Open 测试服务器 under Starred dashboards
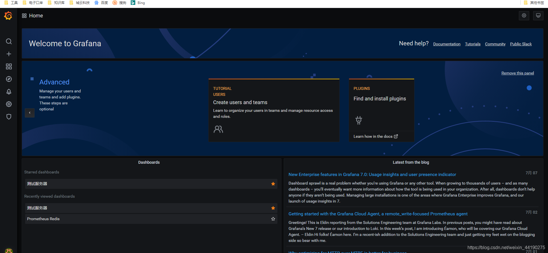The image size is (548, 253). [151, 184]
